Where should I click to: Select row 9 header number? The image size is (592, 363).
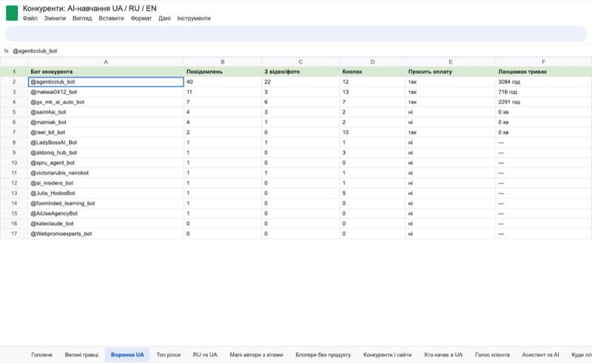click(x=14, y=152)
